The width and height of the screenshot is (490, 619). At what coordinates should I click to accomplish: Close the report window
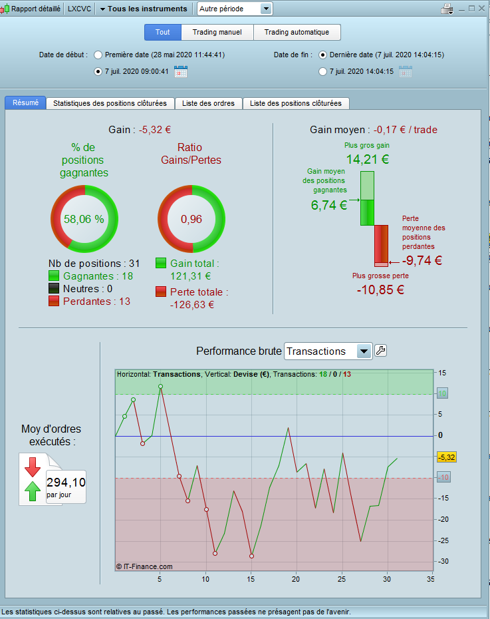(482, 8)
